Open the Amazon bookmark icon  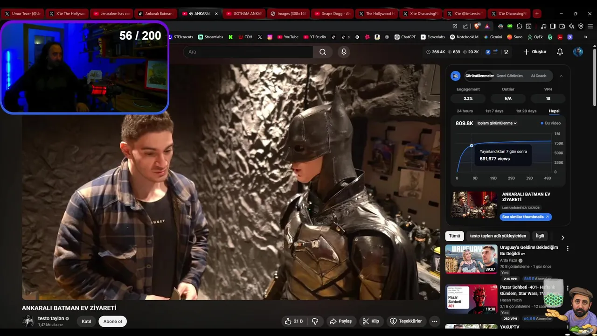coord(377,37)
